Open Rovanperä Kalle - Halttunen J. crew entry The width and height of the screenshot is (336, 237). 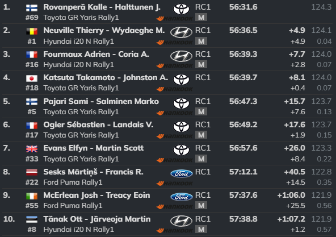102,7
